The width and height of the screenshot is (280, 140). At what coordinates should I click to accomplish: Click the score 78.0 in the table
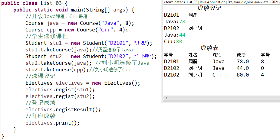[x=243, y=61]
